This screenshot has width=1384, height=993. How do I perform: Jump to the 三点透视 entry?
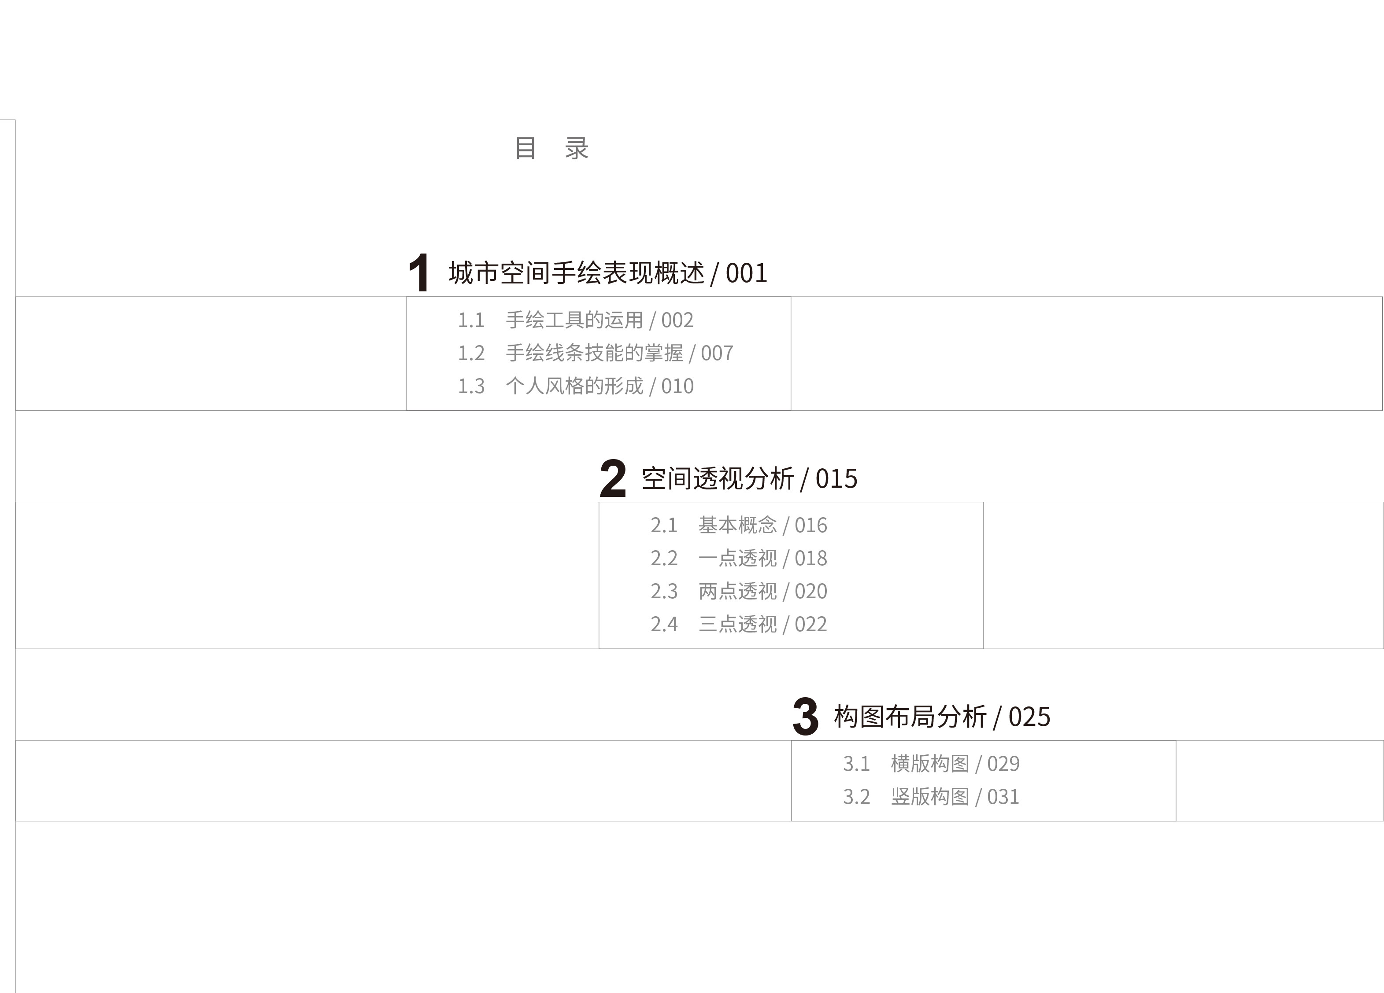(x=737, y=624)
